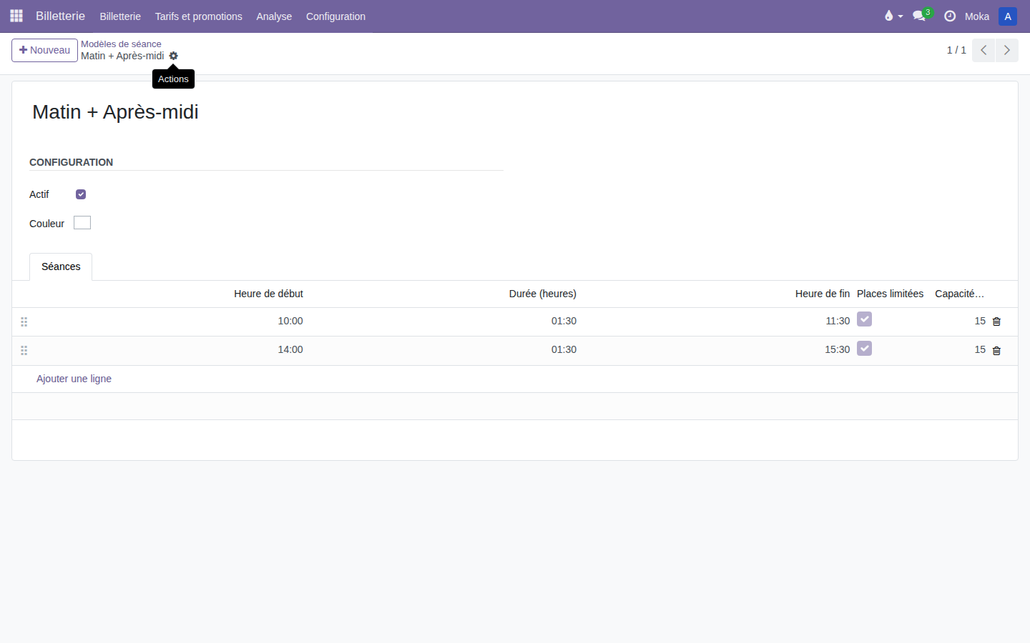1030x643 pixels.
Task: Go back to Modèles de séance
Action: [x=121, y=44]
